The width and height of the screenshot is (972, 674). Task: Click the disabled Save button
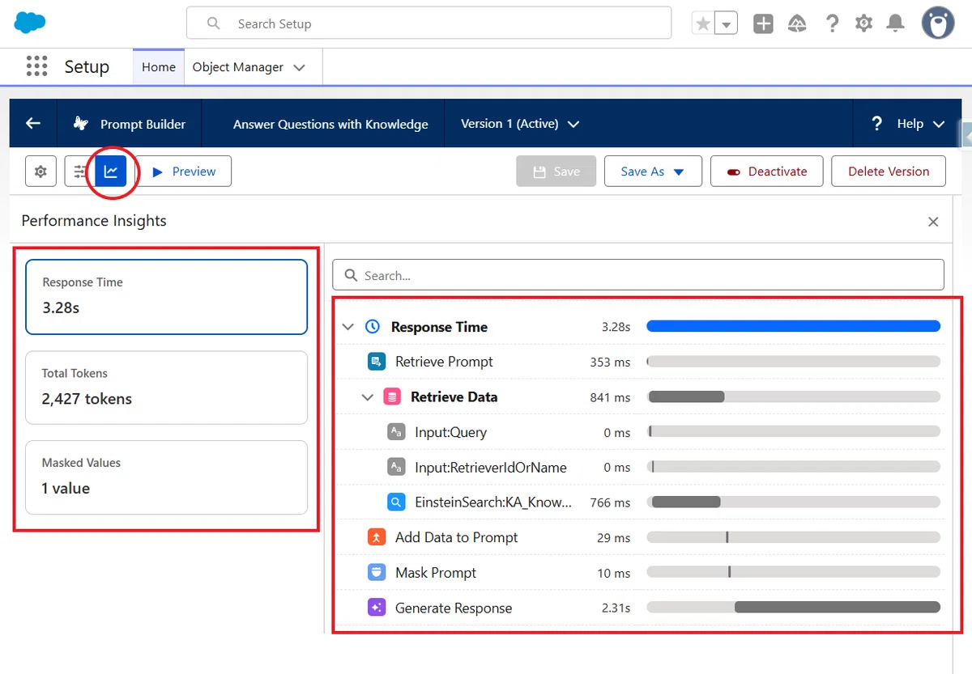(x=556, y=172)
